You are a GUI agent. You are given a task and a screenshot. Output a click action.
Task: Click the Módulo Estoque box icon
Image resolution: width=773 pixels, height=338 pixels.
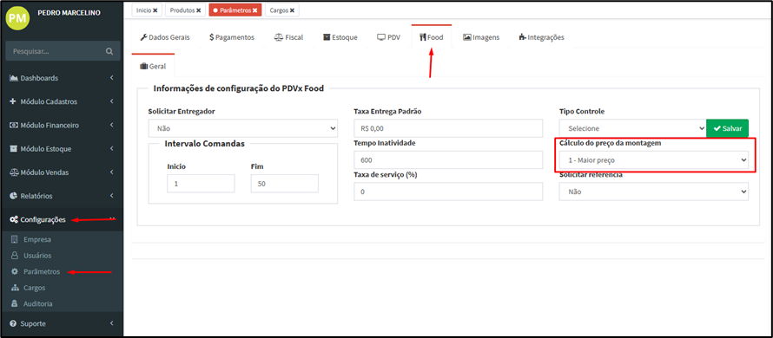click(14, 149)
